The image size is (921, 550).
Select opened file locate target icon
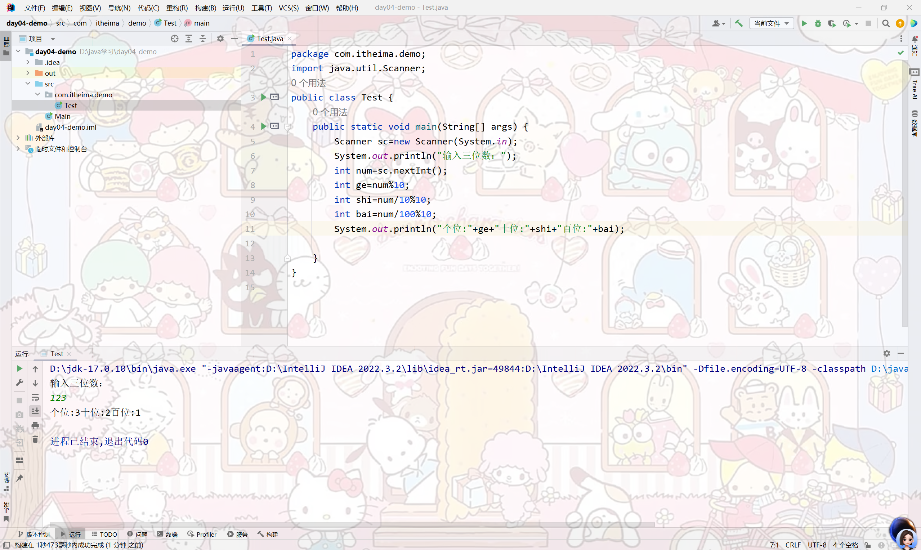point(175,39)
